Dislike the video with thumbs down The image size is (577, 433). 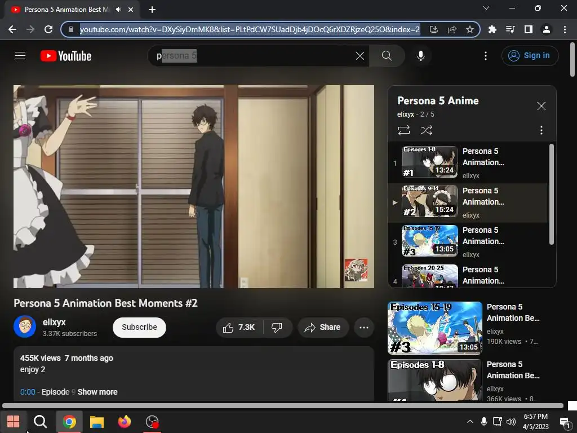click(x=277, y=328)
